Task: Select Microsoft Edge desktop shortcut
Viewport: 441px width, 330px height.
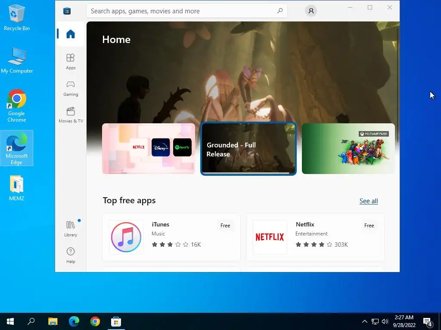Action: tap(17, 148)
